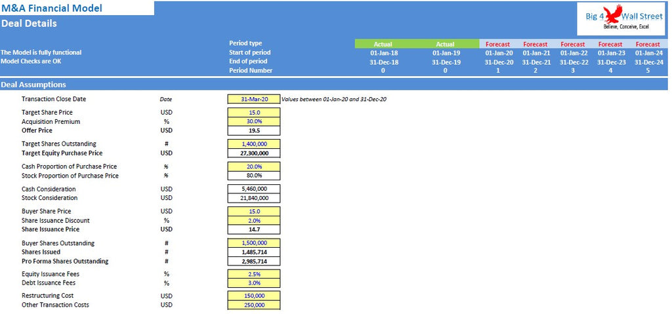Click the Stock Consideration value 21,840,000
The width and height of the screenshot is (672, 314).
coord(253,198)
